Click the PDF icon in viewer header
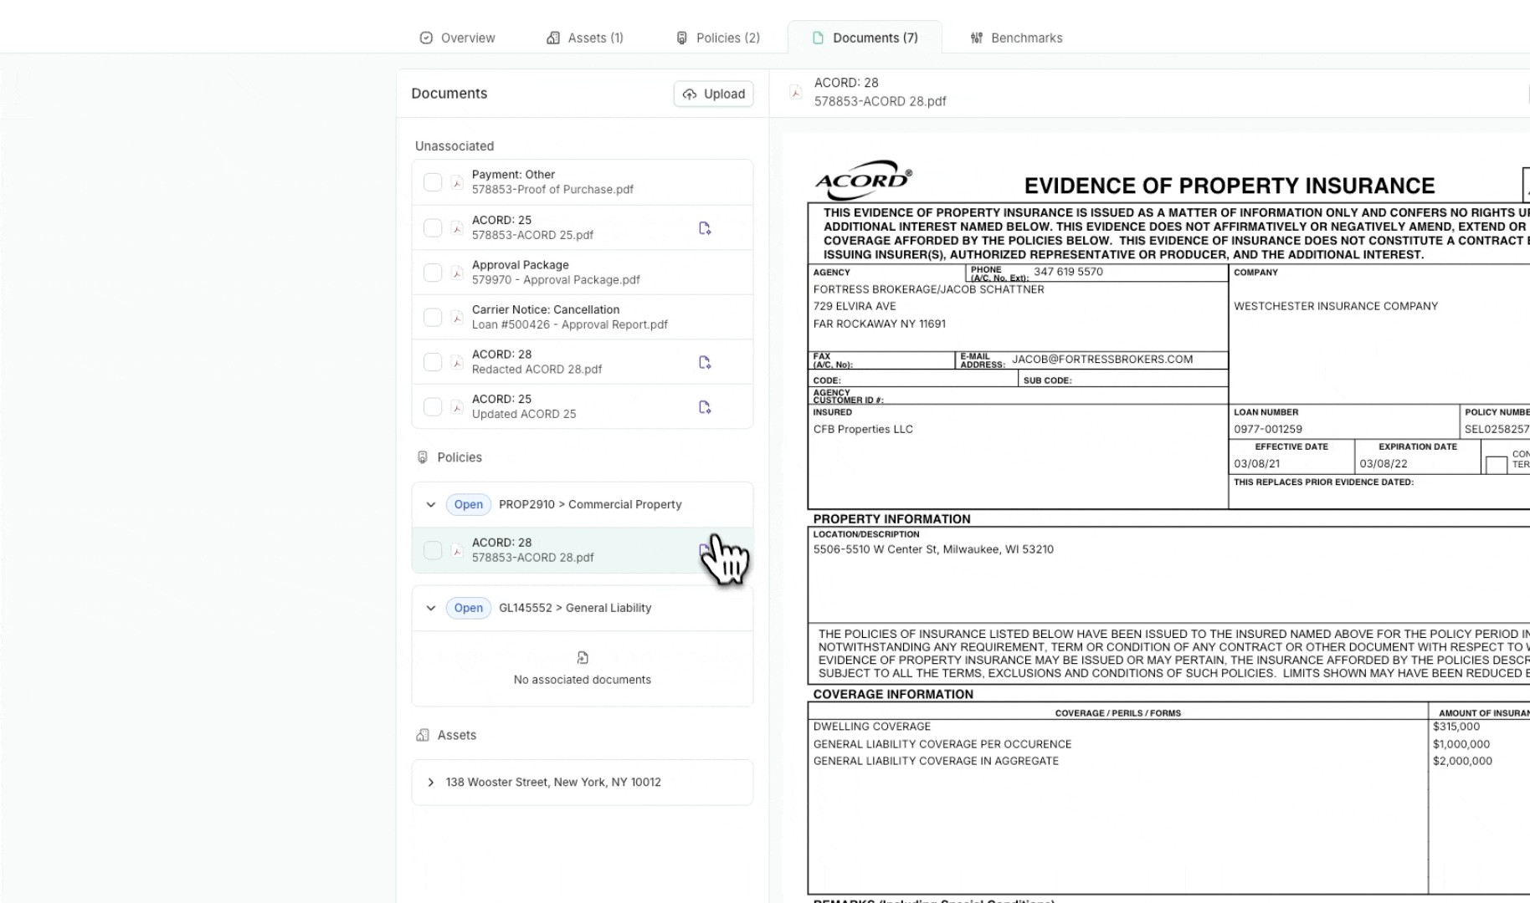The height and width of the screenshot is (903, 1530). [x=796, y=92]
